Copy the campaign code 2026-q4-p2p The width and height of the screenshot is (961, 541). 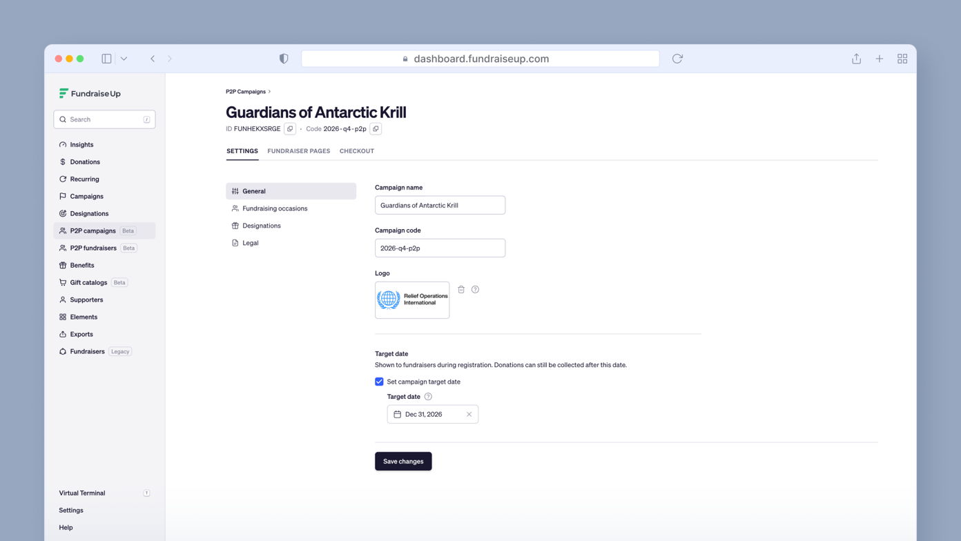376,129
